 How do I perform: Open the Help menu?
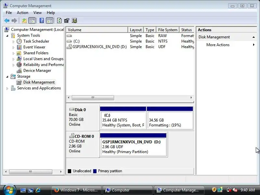click(x=51, y=13)
